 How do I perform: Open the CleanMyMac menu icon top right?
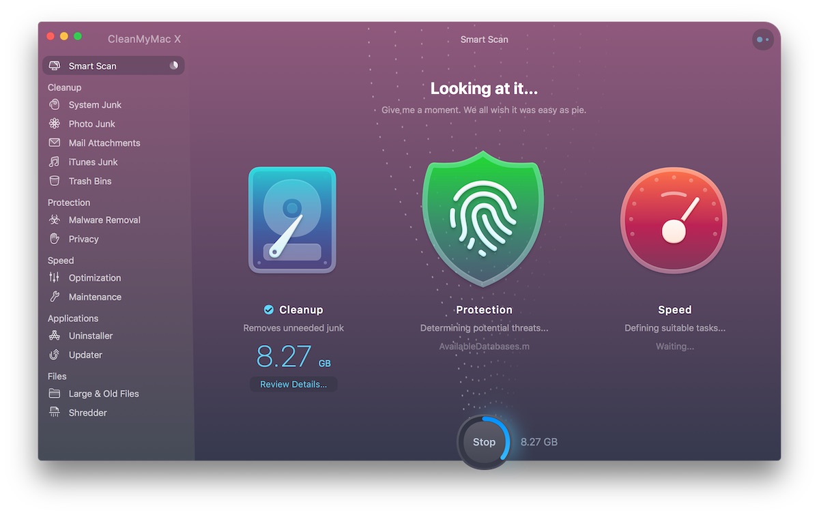click(x=762, y=40)
